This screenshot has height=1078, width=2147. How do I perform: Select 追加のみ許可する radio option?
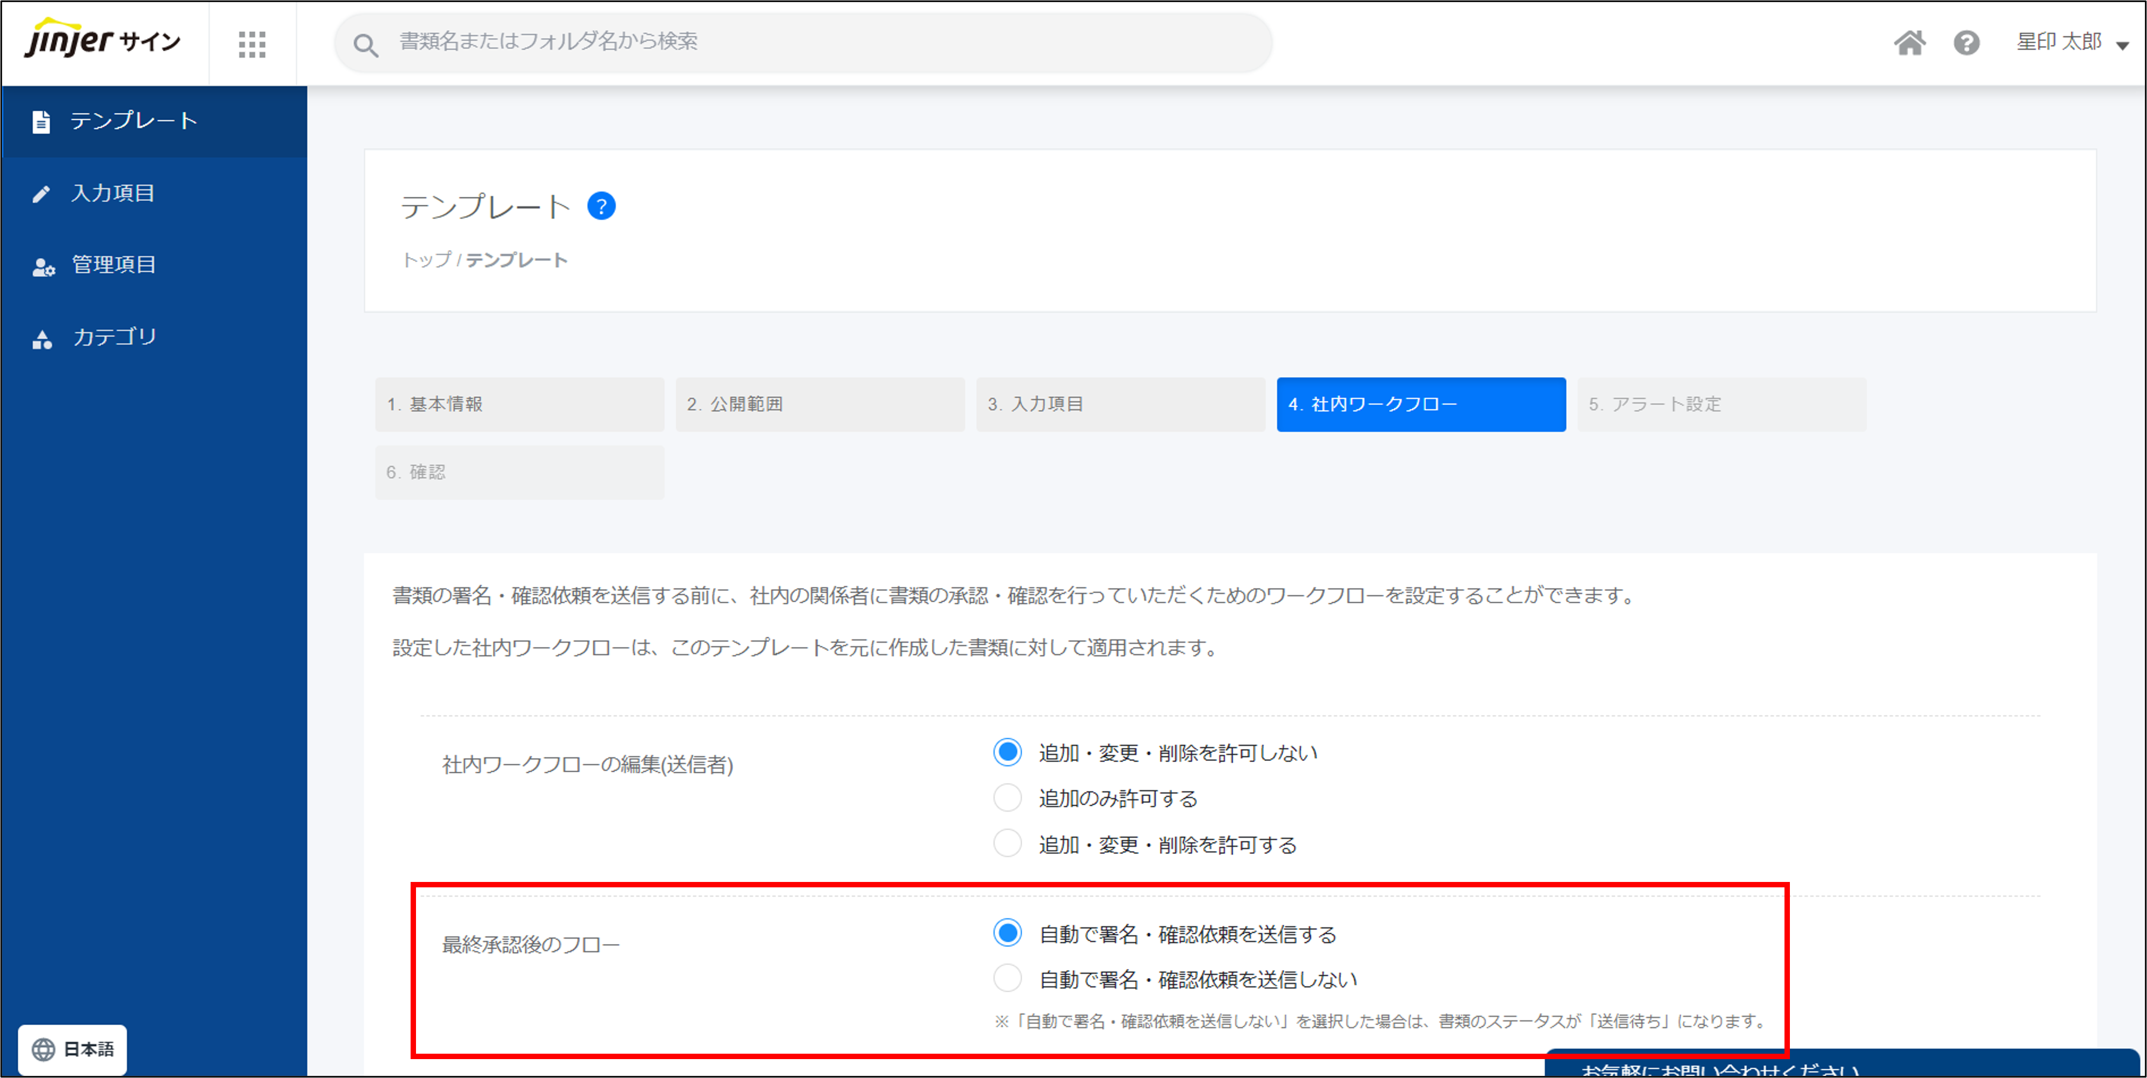coord(1007,798)
